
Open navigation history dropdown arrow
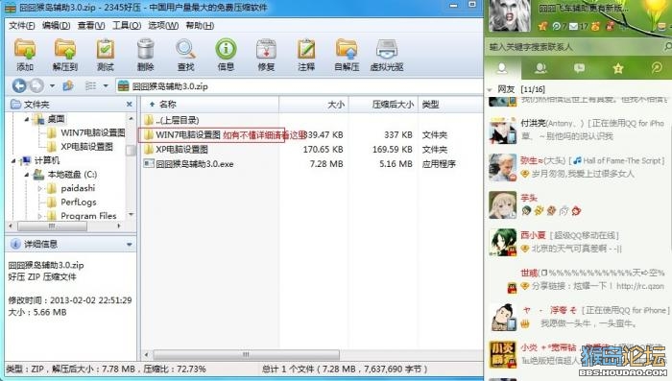[x=52, y=86]
